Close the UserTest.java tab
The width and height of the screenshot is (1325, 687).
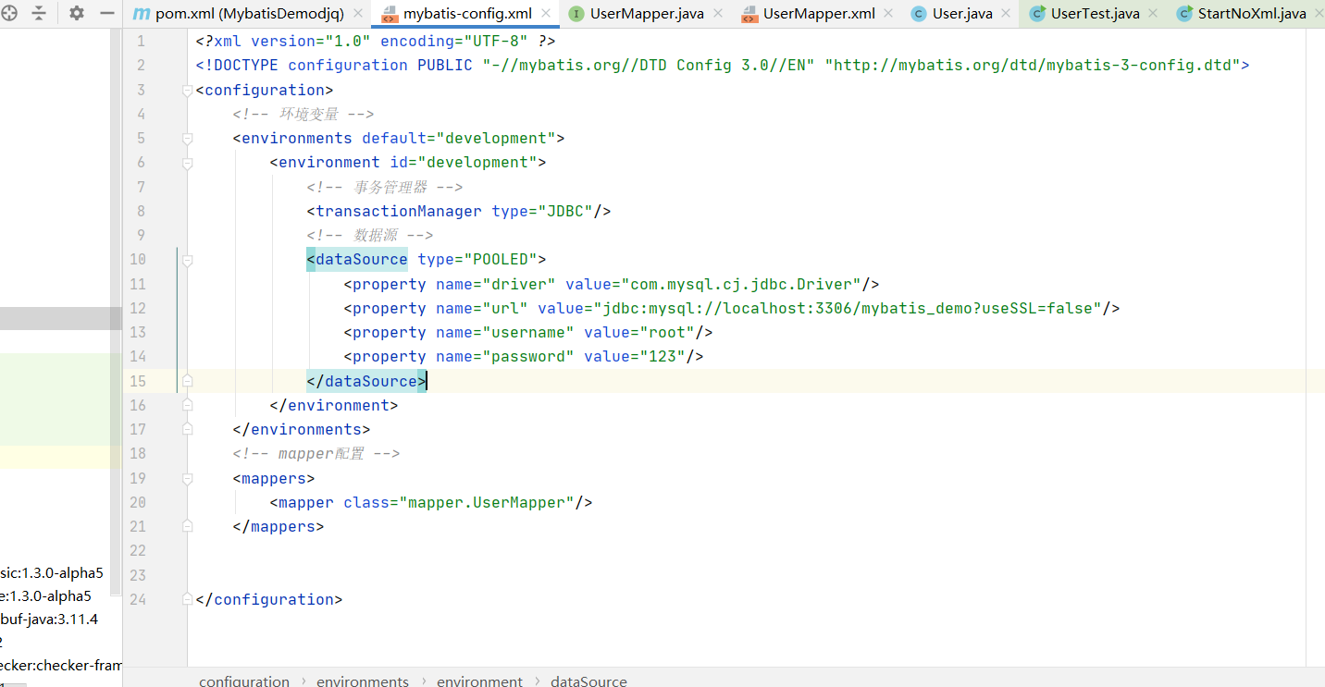(1154, 14)
